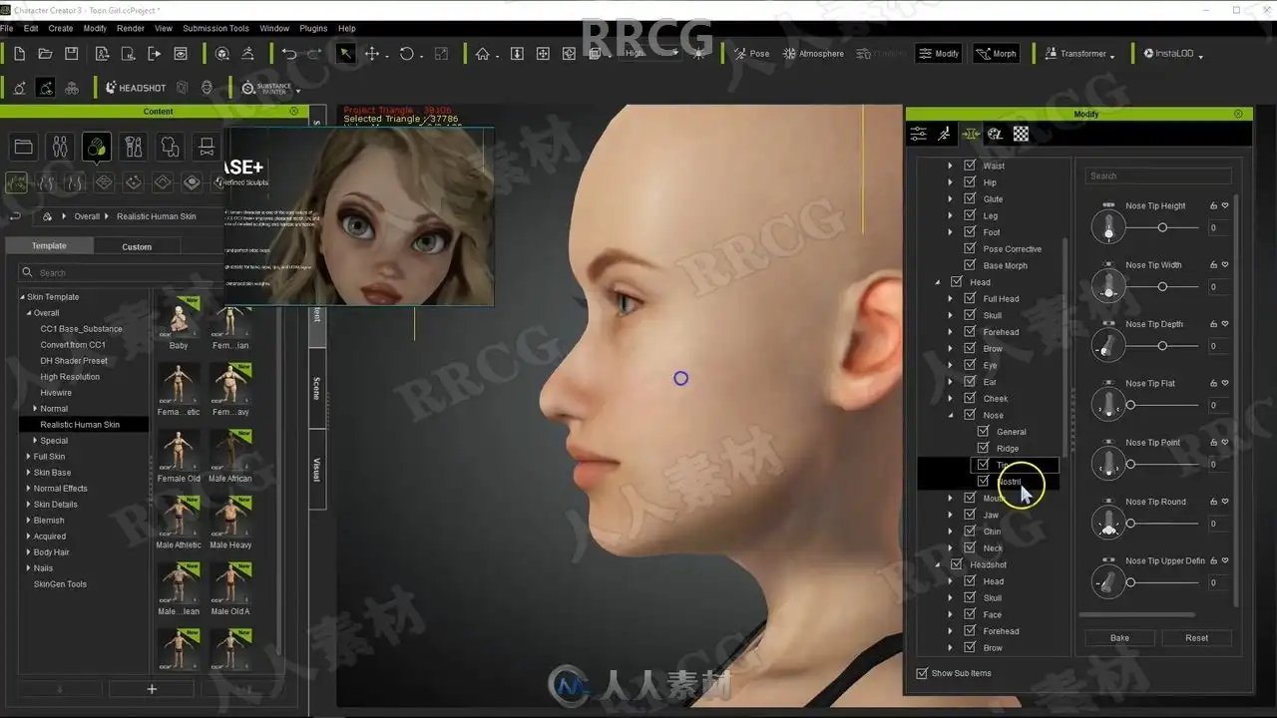Activate the Rotate tool
The height and width of the screenshot is (718, 1277).
coord(407,54)
